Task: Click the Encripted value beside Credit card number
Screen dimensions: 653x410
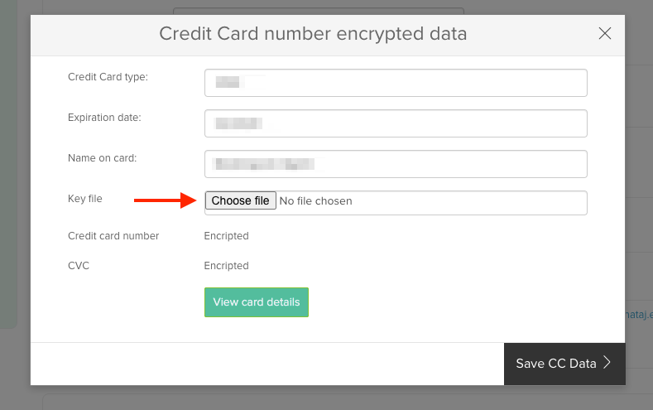Action: pos(226,236)
